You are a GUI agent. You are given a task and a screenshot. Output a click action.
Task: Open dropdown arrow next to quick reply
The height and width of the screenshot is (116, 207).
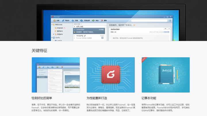coord(169,29)
